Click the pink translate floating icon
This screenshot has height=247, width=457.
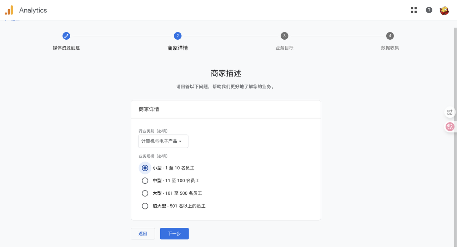(450, 127)
